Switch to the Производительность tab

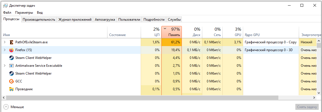pos(39,20)
